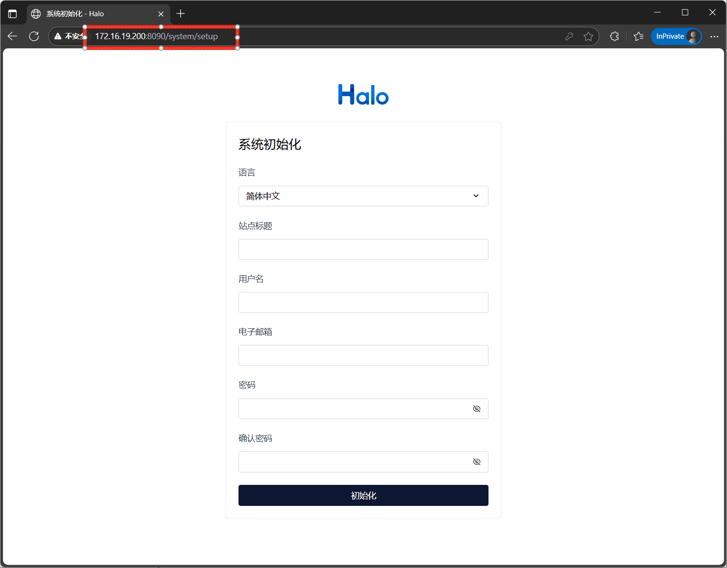Reload the page using the refresh icon
The height and width of the screenshot is (568, 727).
(x=34, y=36)
